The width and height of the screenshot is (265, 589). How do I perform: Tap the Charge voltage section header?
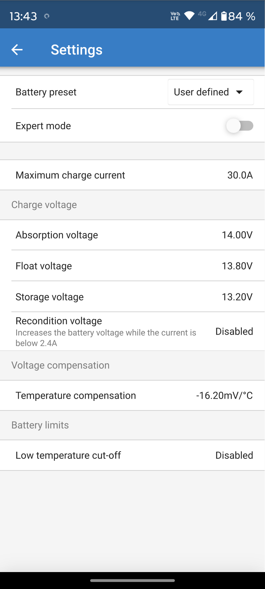pyautogui.click(x=44, y=205)
